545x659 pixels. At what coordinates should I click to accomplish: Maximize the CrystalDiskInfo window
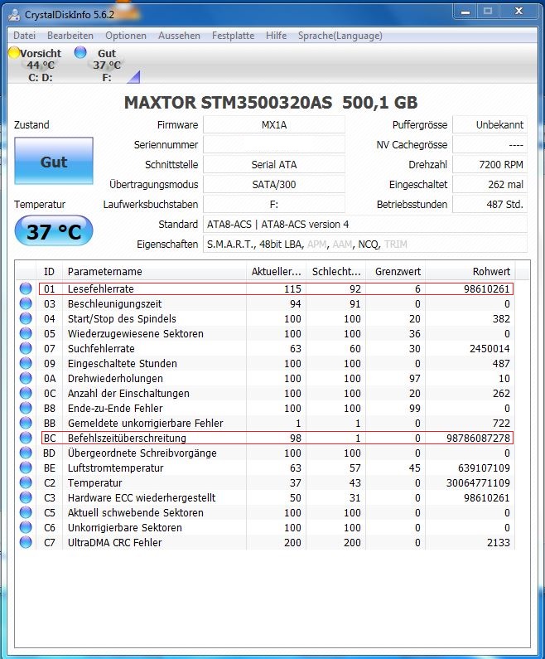click(488, 12)
